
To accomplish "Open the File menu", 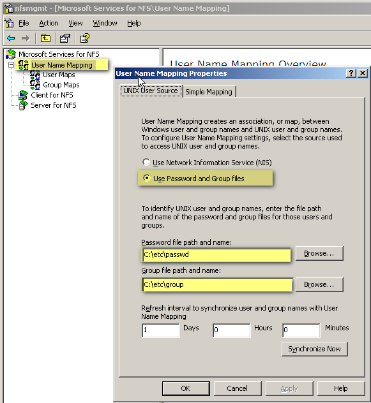I will (x=24, y=23).
